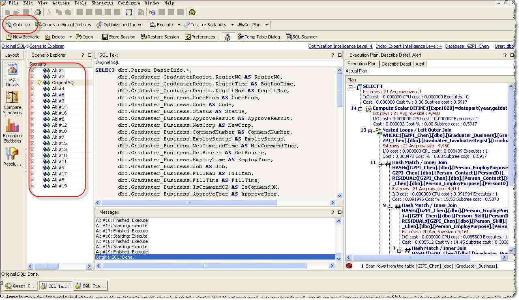519x300 pixels.
Task: Click the scissors cut icon
Action: pyautogui.click(x=49, y=12)
